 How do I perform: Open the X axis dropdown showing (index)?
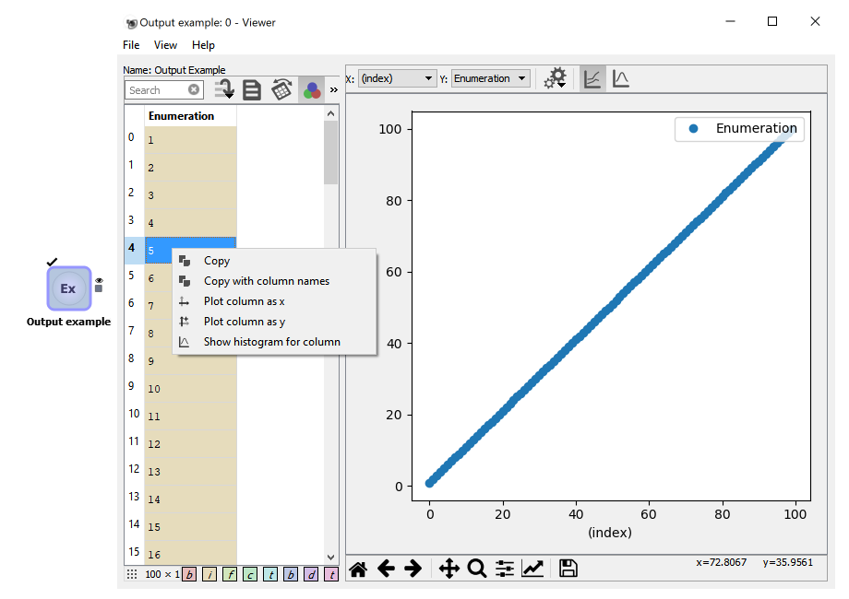[x=397, y=78]
